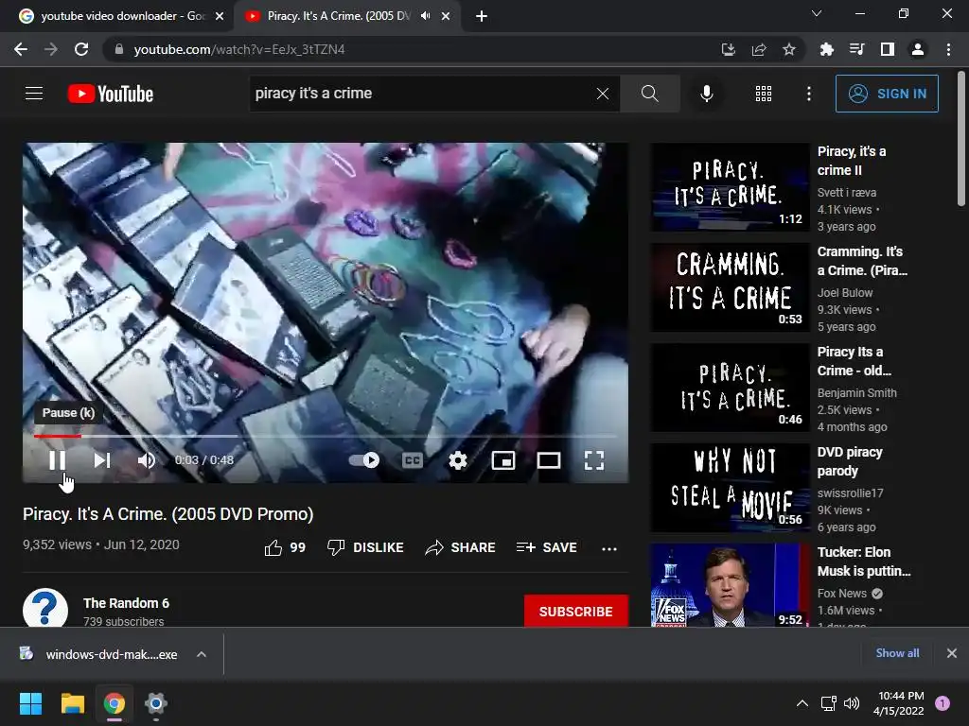Toggle the autoplay switch
Image resolution: width=969 pixels, height=726 pixels.
pos(364,460)
